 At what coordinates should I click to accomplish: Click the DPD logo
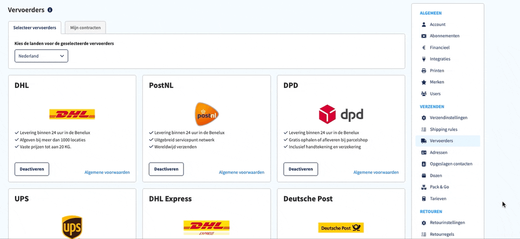point(341,114)
